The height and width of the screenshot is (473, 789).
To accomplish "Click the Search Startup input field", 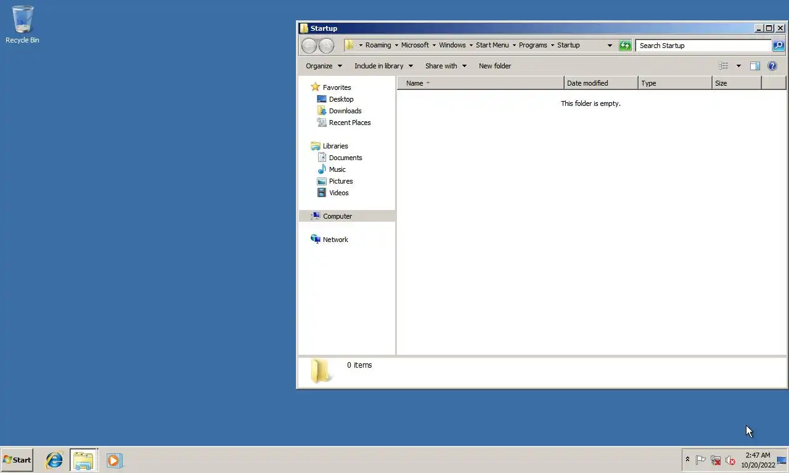I will (x=703, y=46).
